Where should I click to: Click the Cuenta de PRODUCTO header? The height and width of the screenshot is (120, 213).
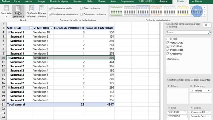69,28
